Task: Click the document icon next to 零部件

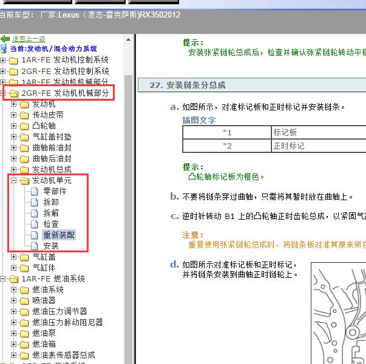Action: pos(35,192)
